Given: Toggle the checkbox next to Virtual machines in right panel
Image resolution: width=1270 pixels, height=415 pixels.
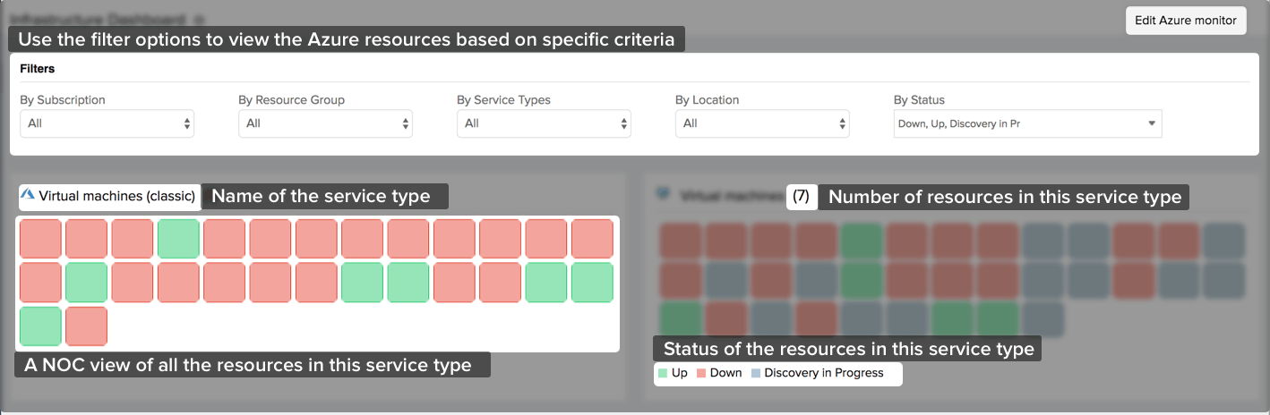Looking at the screenshot, I should tap(663, 193).
